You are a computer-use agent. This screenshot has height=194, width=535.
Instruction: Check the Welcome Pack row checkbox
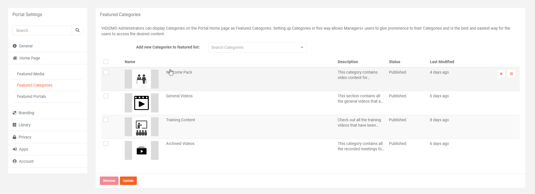tap(106, 72)
